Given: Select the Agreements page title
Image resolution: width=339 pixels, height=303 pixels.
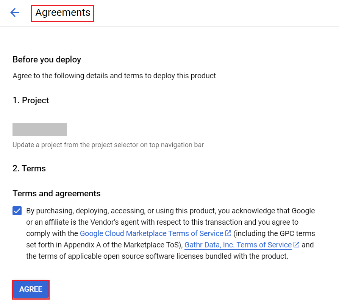Looking at the screenshot, I should [x=62, y=12].
